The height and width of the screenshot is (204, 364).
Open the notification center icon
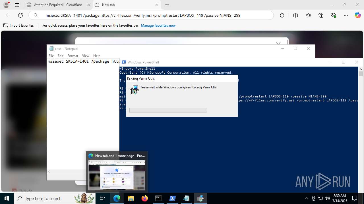(355, 198)
